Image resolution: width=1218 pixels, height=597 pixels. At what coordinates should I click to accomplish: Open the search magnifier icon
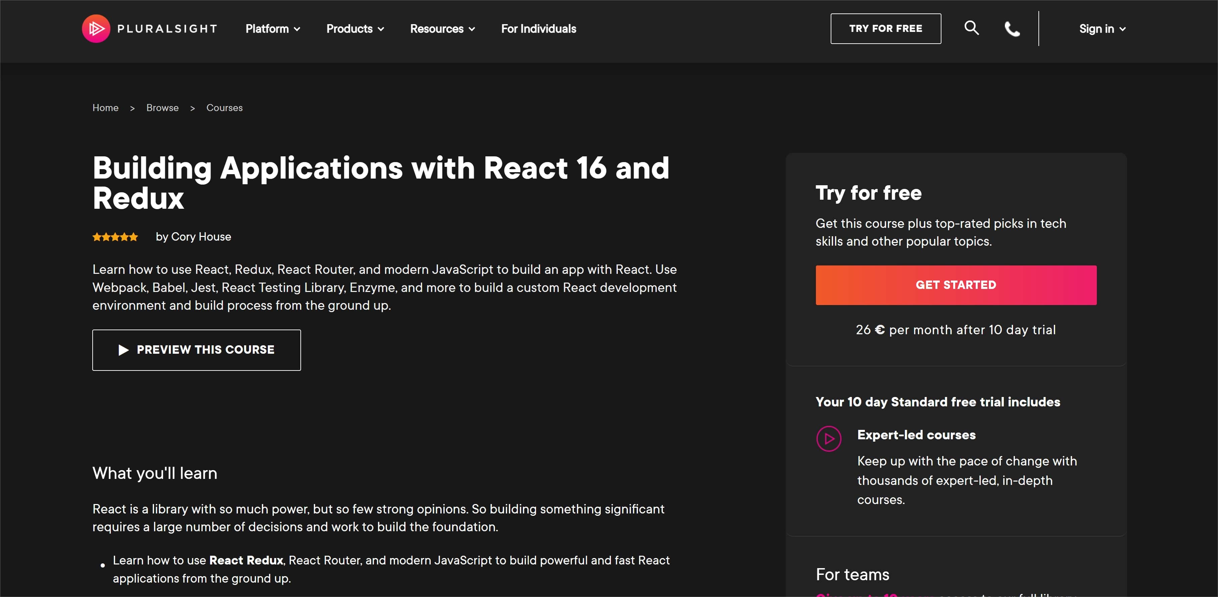[x=971, y=28]
